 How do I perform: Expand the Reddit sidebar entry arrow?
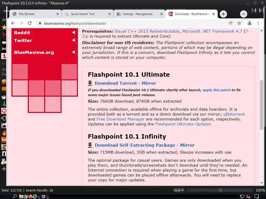[x=74, y=32]
